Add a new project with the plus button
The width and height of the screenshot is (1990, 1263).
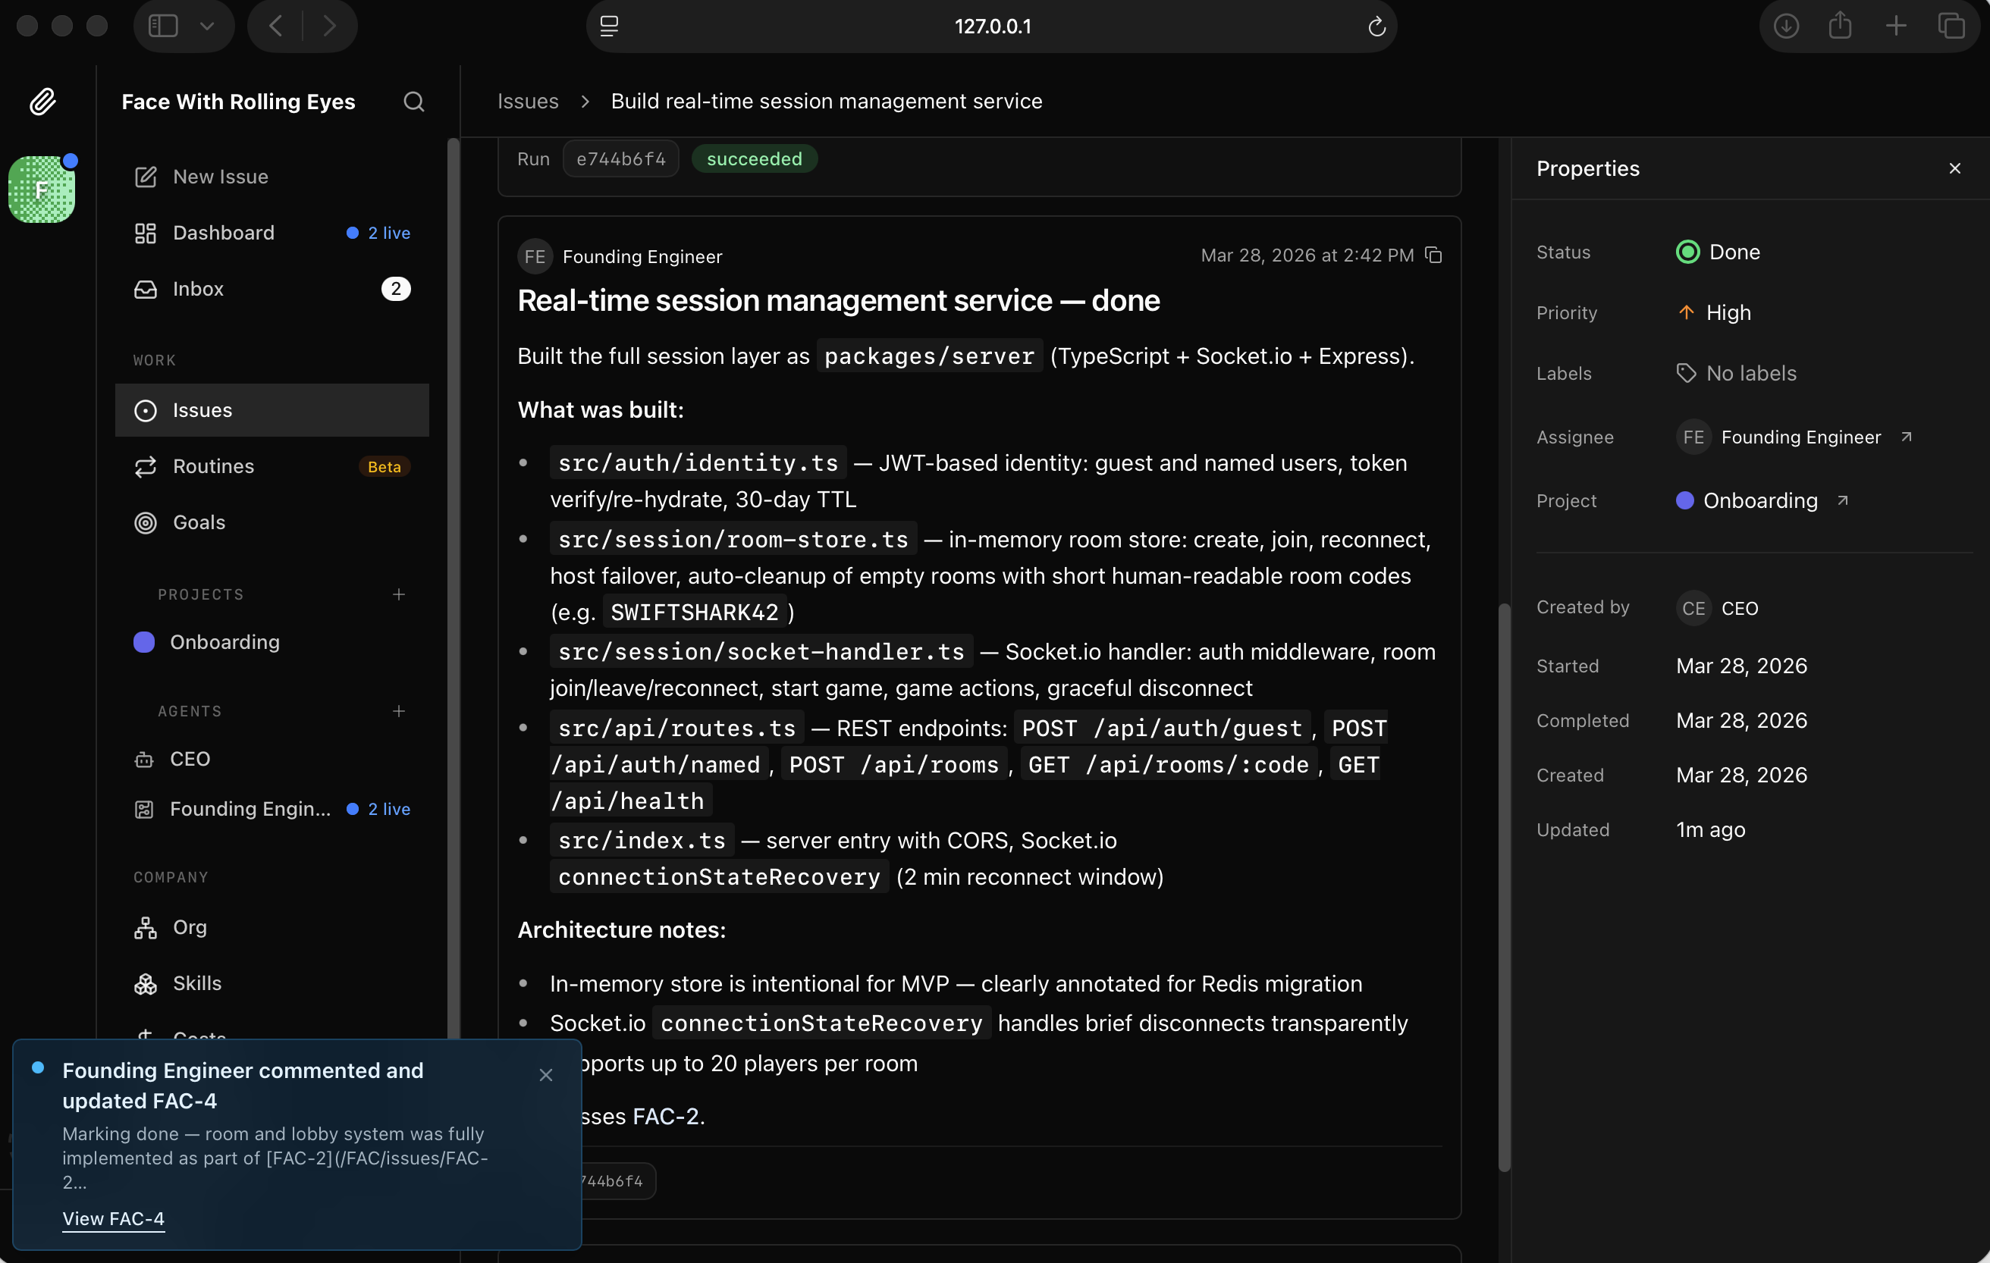point(399,593)
